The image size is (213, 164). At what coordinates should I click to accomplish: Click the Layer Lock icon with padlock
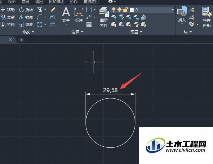click(136, 17)
